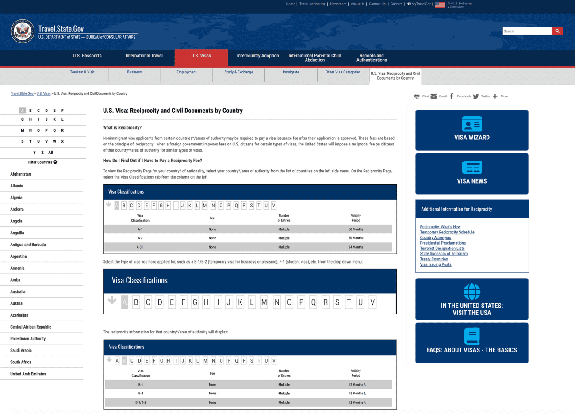Share on Twitter icon

coord(476,96)
